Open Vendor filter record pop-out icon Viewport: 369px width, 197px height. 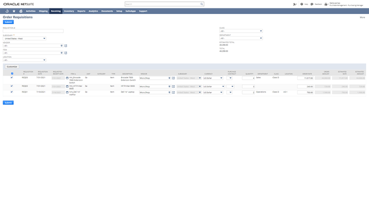pyautogui.click(x=66, y=45)
